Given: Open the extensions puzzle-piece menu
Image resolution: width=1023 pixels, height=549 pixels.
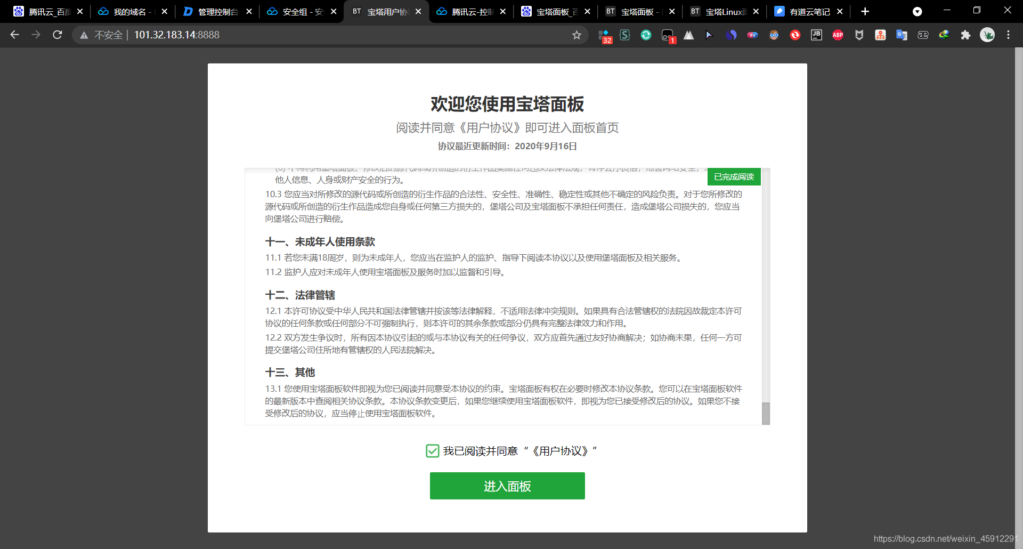Looking at the screenshot, I should [x=965, y=35].
